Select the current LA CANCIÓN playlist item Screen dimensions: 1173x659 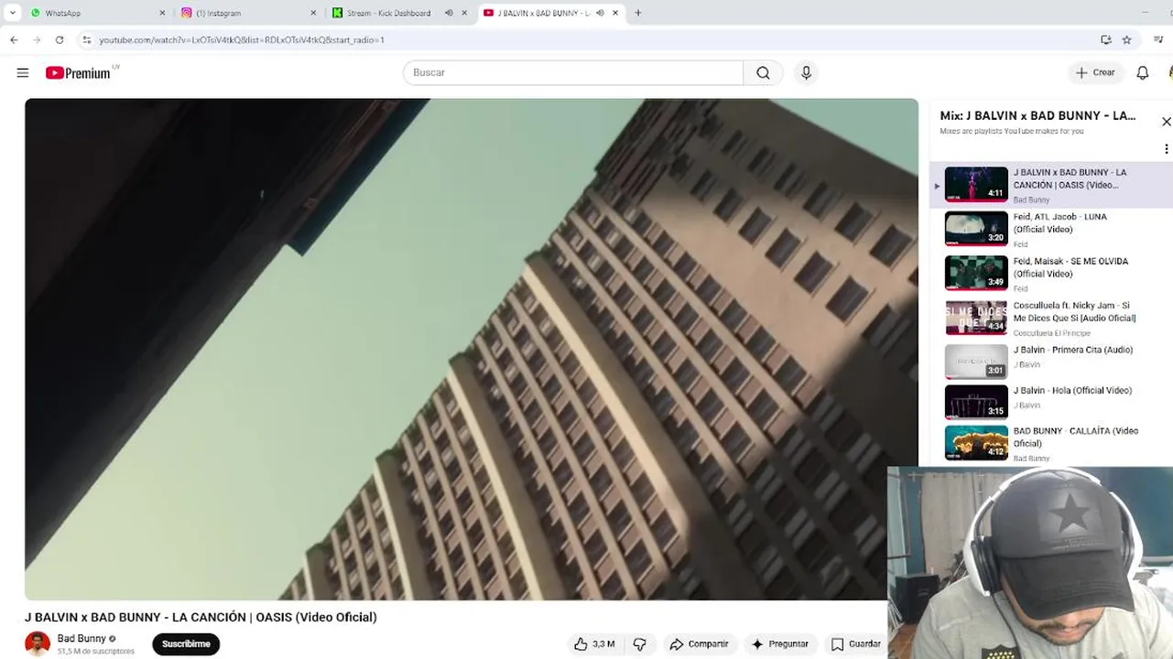1051,185
